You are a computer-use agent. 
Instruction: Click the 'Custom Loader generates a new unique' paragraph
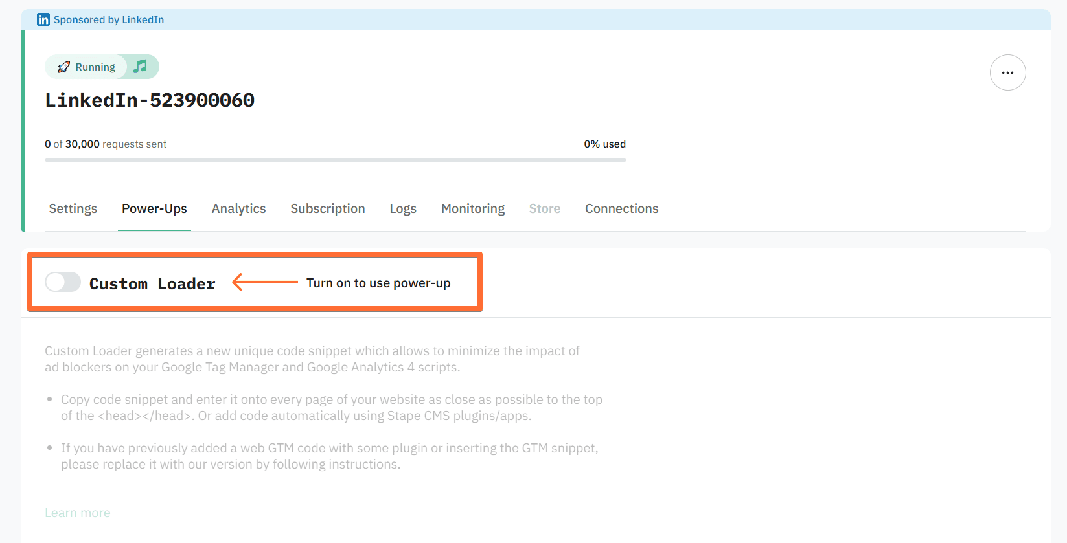tap(312, 359)
